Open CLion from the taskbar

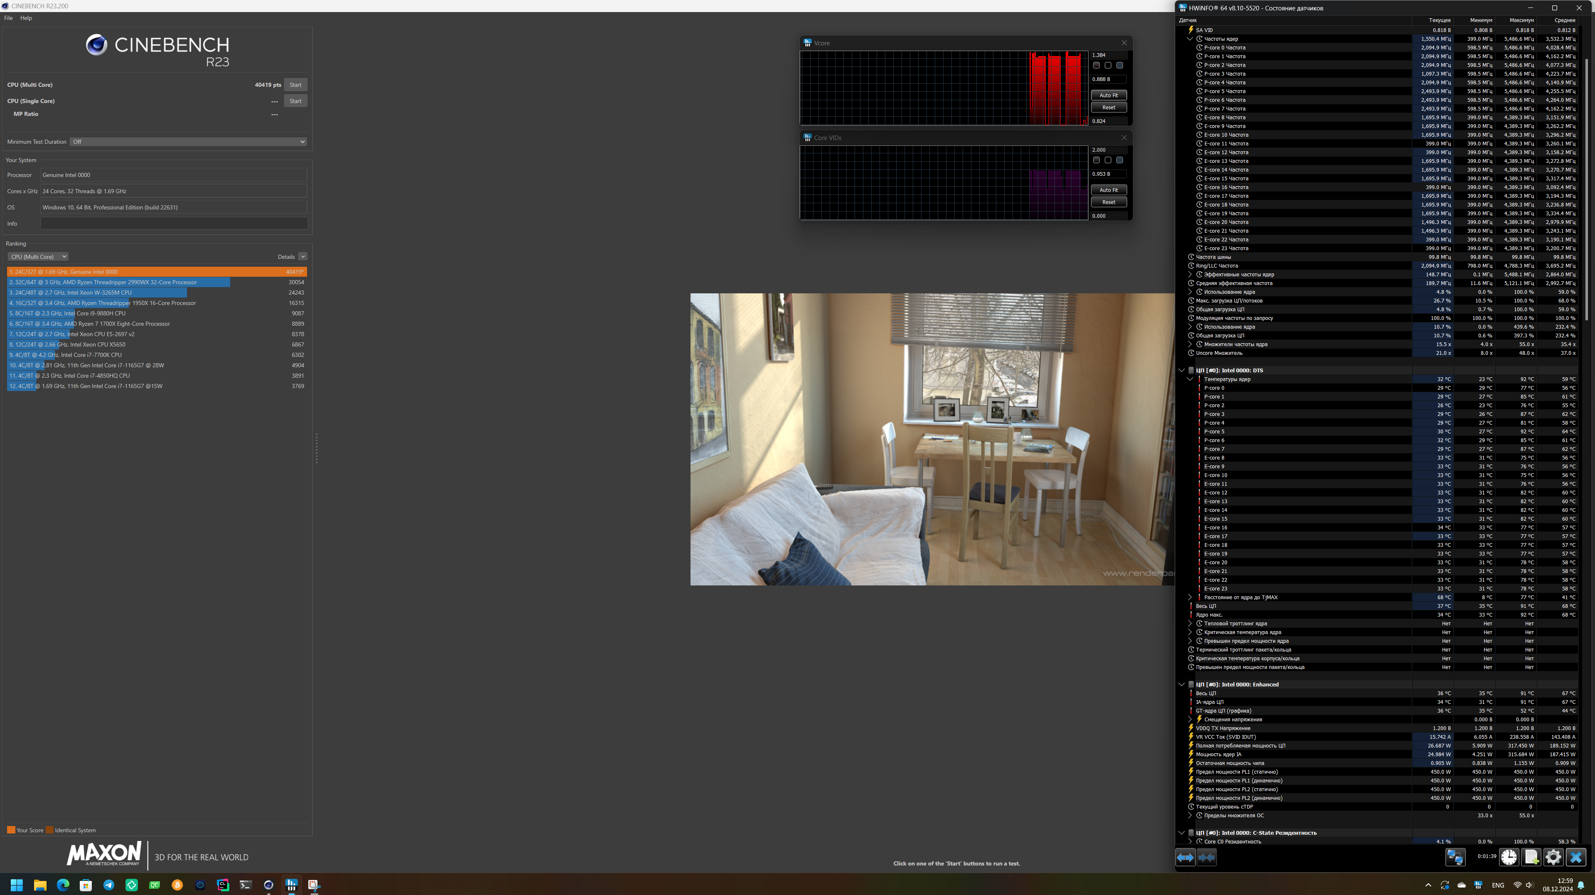point(223,885)
